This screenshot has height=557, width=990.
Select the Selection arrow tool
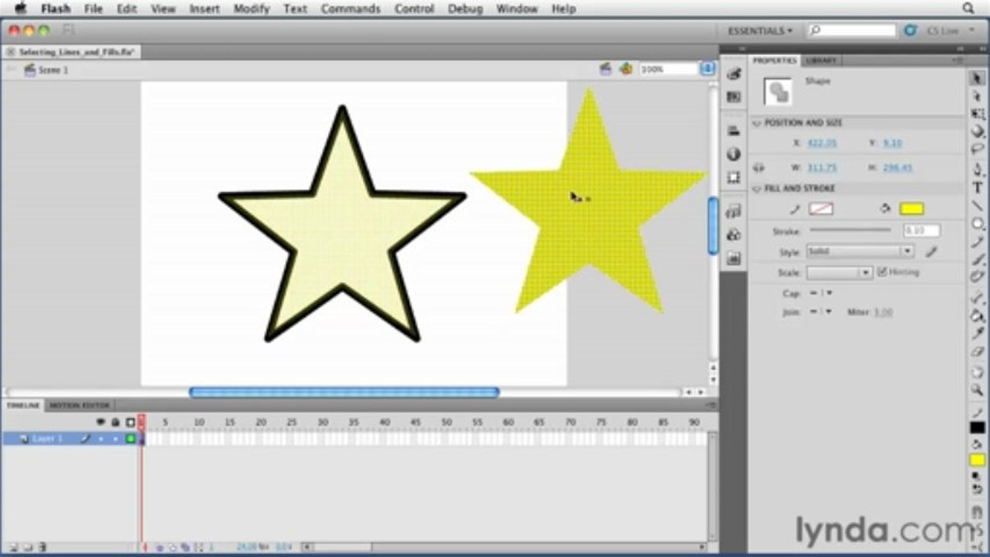[x=978, y=78]
